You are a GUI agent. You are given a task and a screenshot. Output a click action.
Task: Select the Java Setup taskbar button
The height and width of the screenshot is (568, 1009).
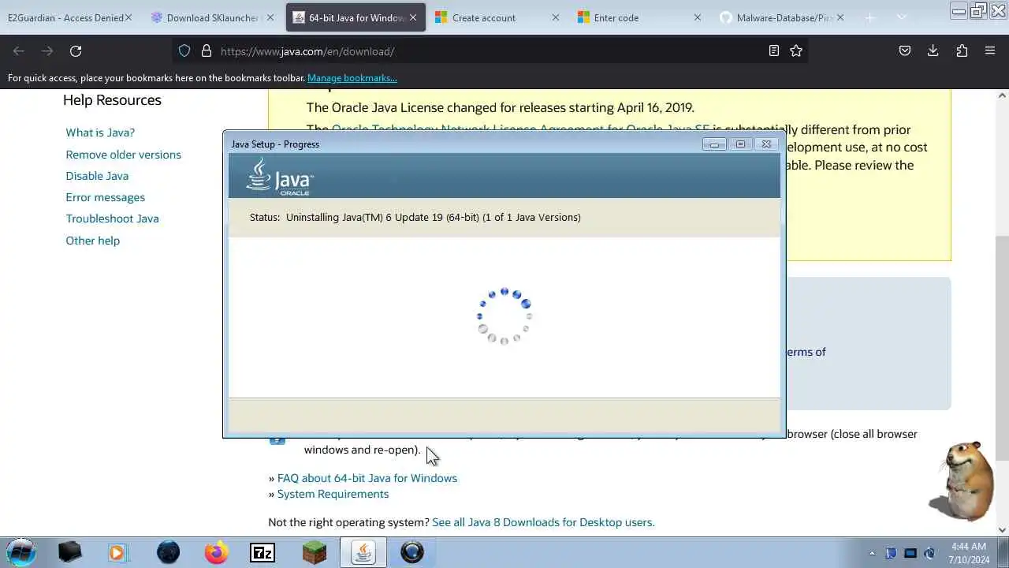(x=363, y=552)
